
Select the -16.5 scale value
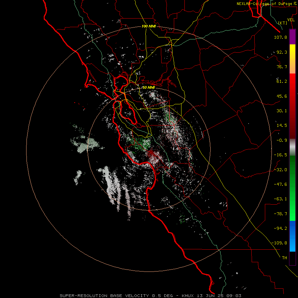280,155
